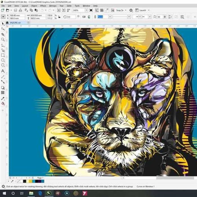
Task: Open the end arrowhead dropdown
Action: click(150, 17)
